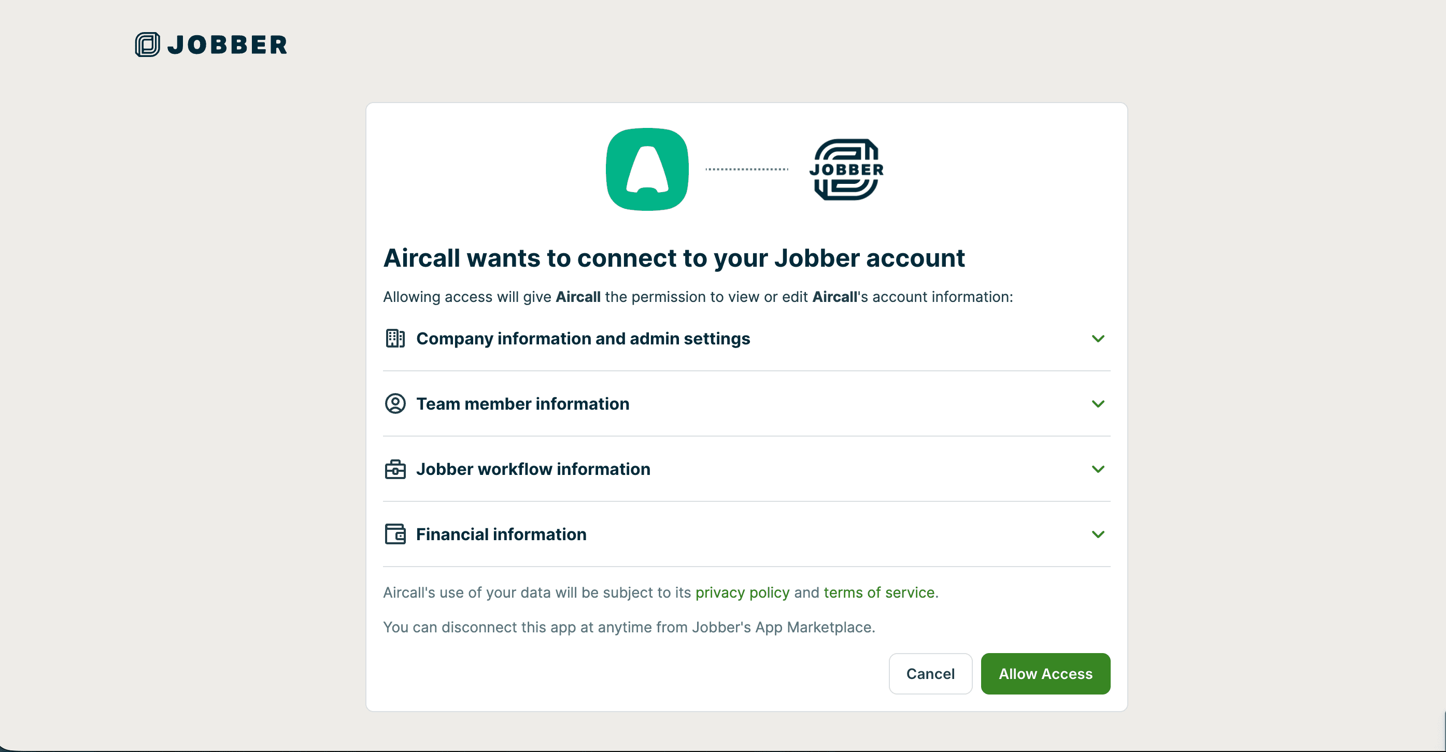Select the Company information and admin settings label
Screen dimensions: 1446x752
pos(583,339)
